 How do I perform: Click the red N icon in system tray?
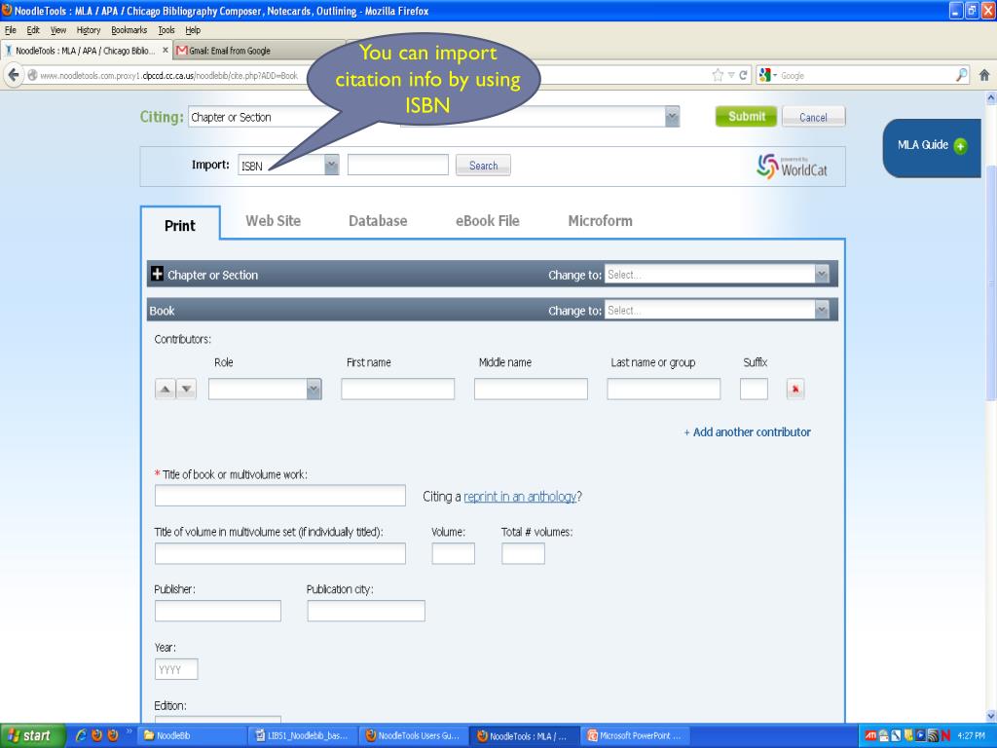[x=945, y=736]
